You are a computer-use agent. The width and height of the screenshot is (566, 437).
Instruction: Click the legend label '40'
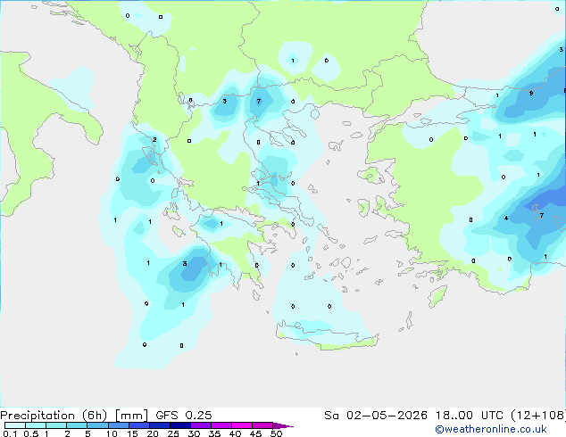235,433
